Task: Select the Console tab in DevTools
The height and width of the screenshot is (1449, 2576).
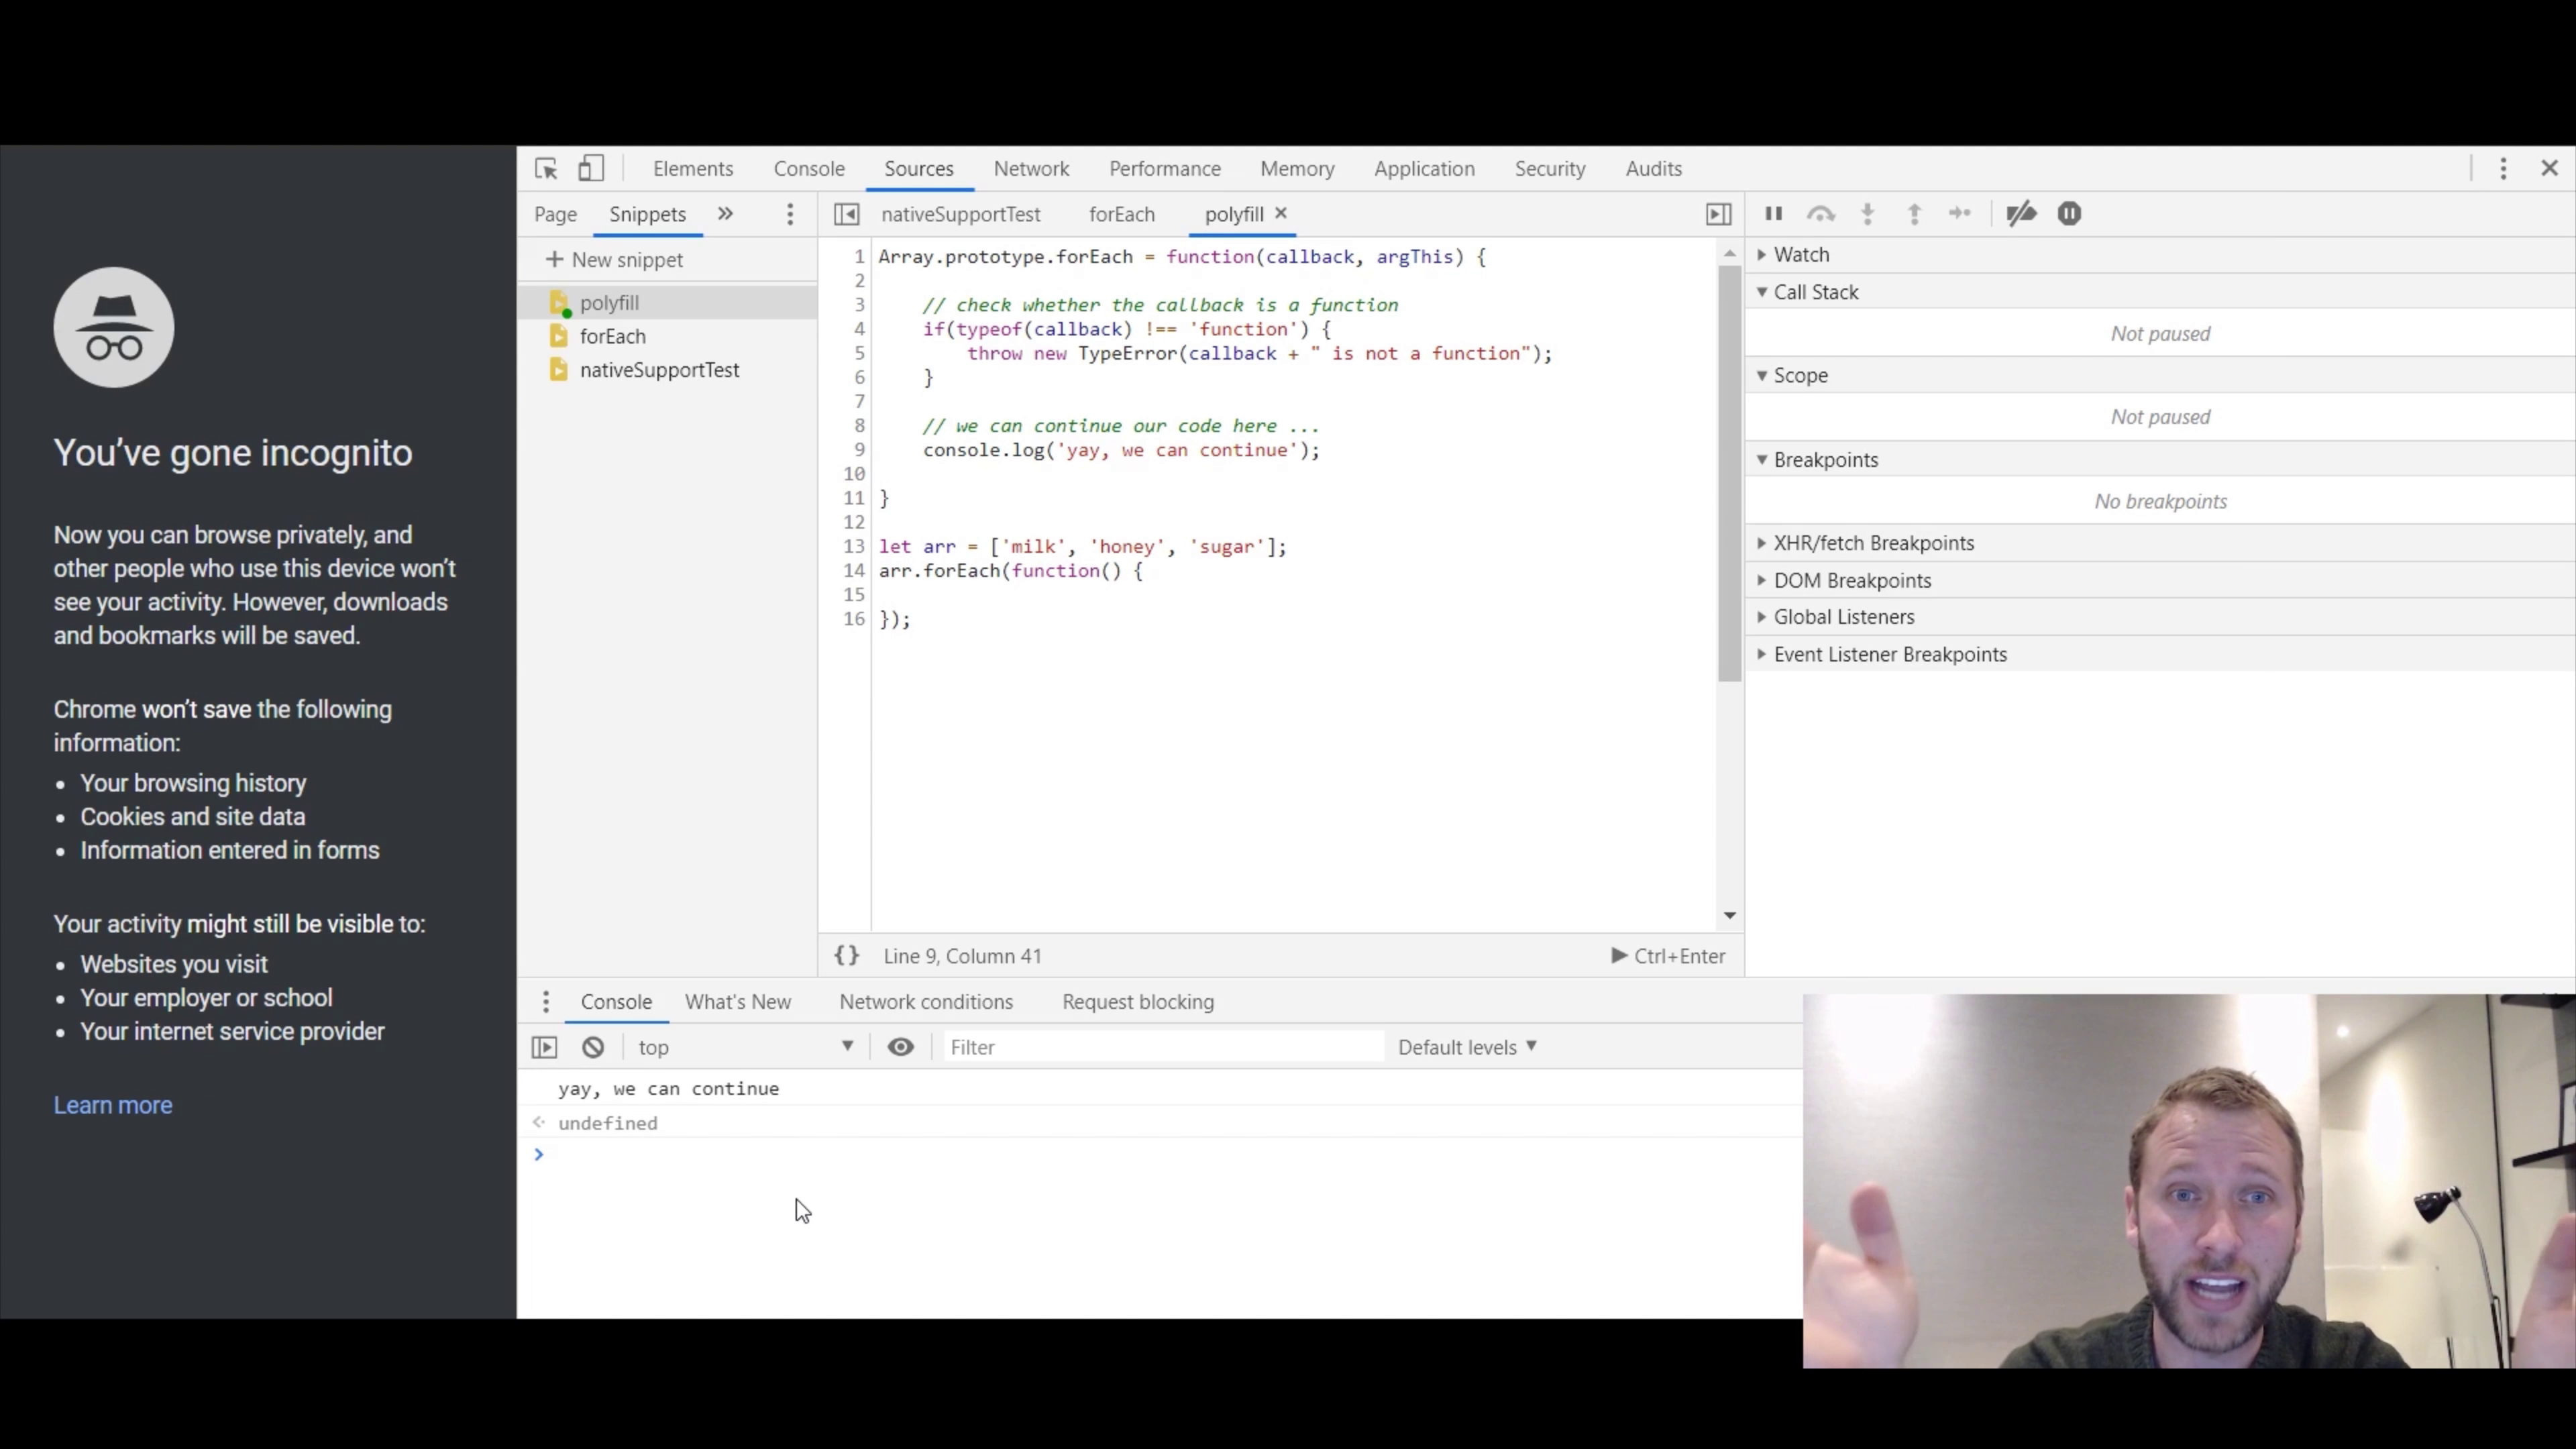Action: (808, 166)
